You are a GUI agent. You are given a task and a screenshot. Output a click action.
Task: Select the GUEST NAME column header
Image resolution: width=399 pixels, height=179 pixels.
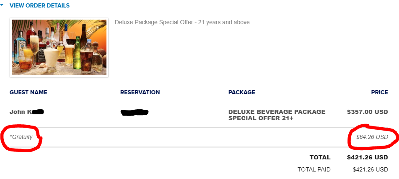(x=28, y=92)
